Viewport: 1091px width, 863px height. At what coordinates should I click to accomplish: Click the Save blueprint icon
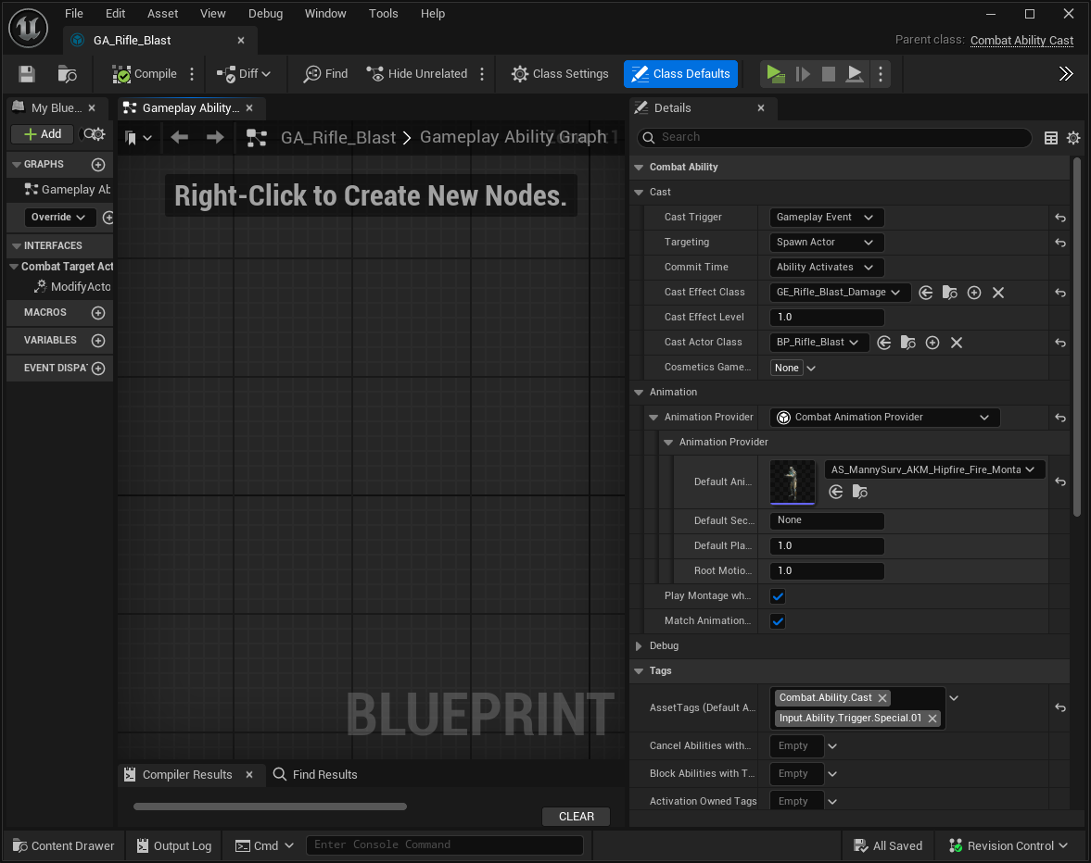(27, 74)
